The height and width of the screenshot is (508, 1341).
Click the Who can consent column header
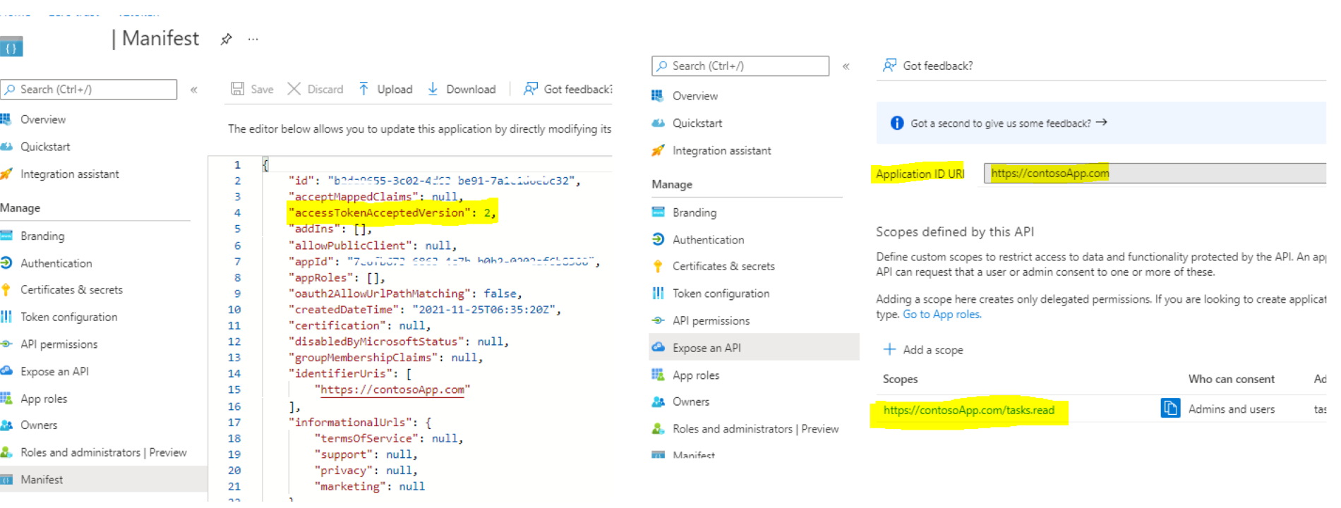click(1232, 380)
